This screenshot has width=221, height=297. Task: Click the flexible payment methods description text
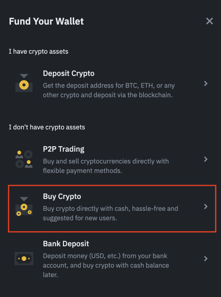point(106,166)
